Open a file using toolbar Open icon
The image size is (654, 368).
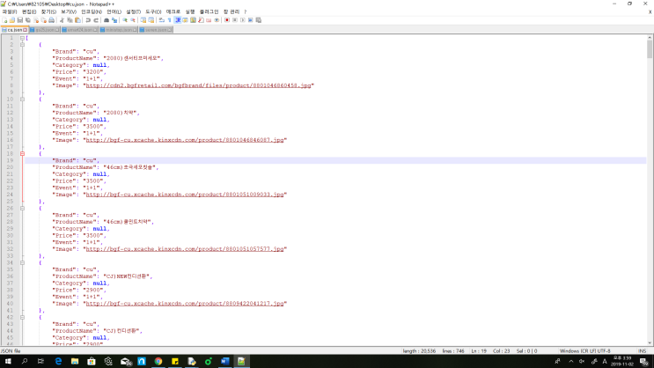click(x=12, y=20)
